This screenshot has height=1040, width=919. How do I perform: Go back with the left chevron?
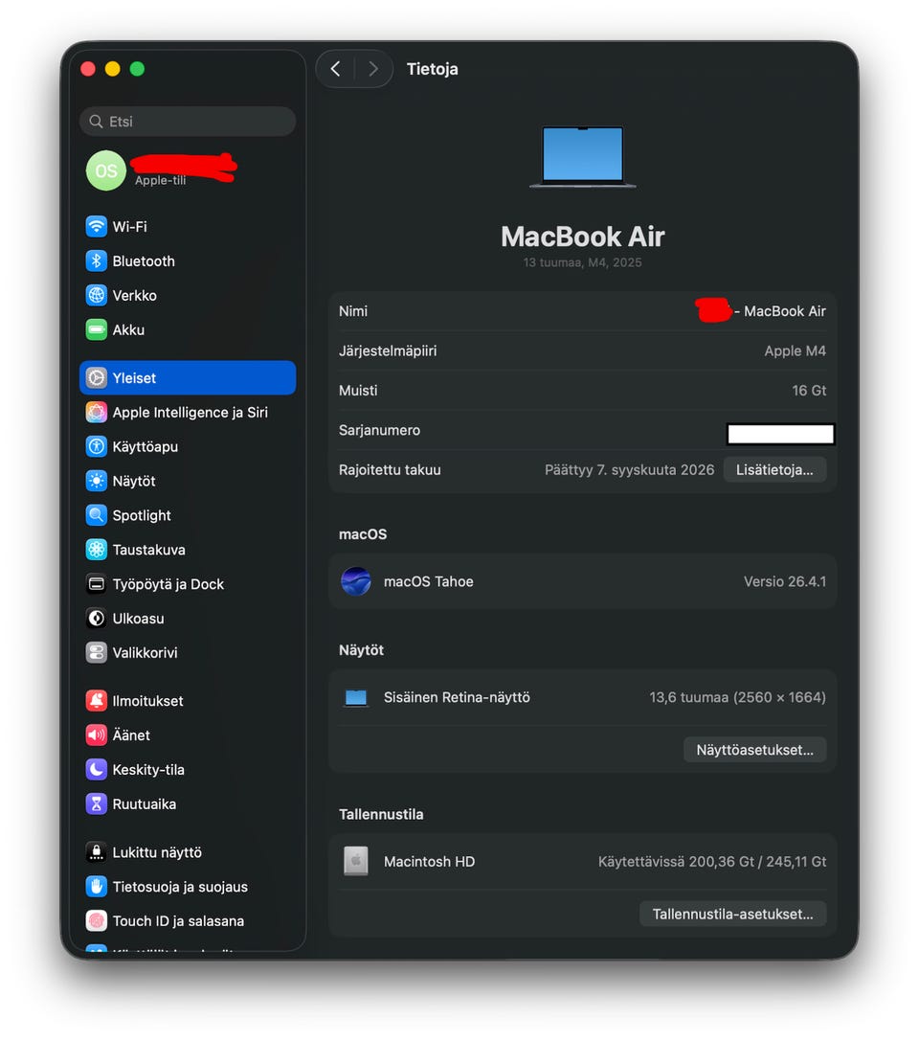335,69
